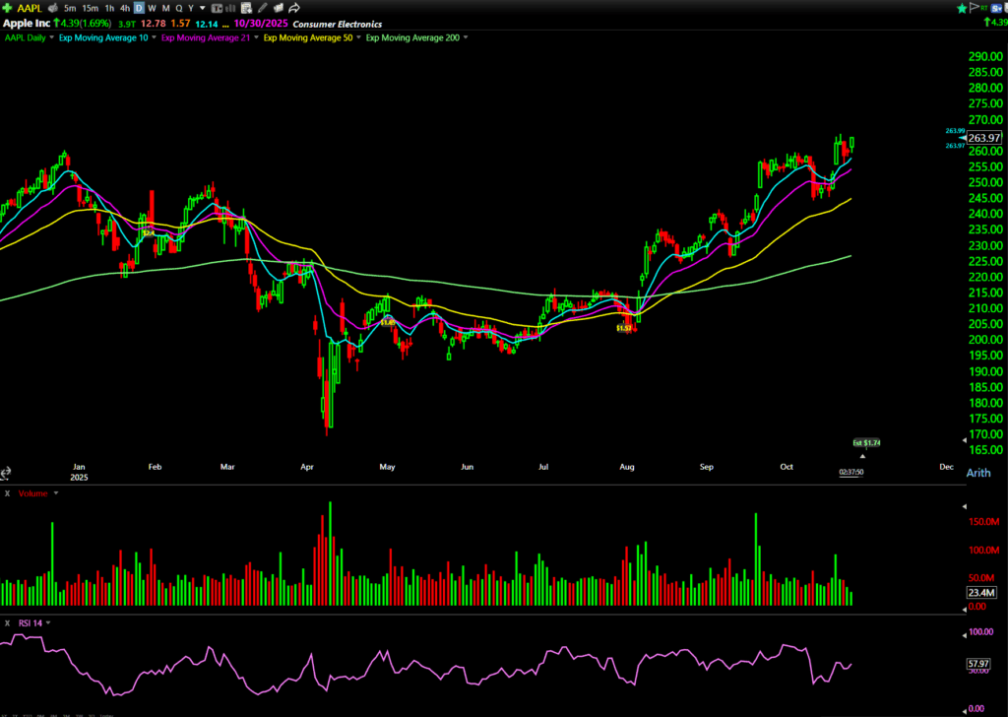Click the share arrow icon in toolbar
The width and height of the screenshot is (1008, 717).
click(x=294, y=7)
